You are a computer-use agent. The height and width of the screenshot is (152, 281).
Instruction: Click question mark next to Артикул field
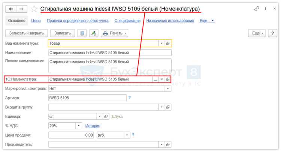pyautogui.click(x=130, y=98)
